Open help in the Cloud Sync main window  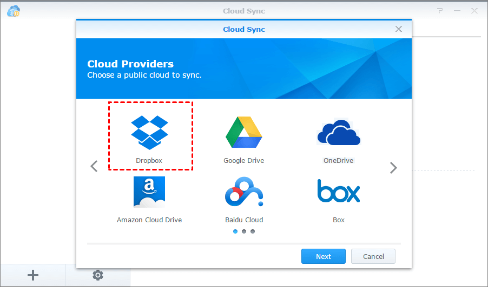point(440,11)
